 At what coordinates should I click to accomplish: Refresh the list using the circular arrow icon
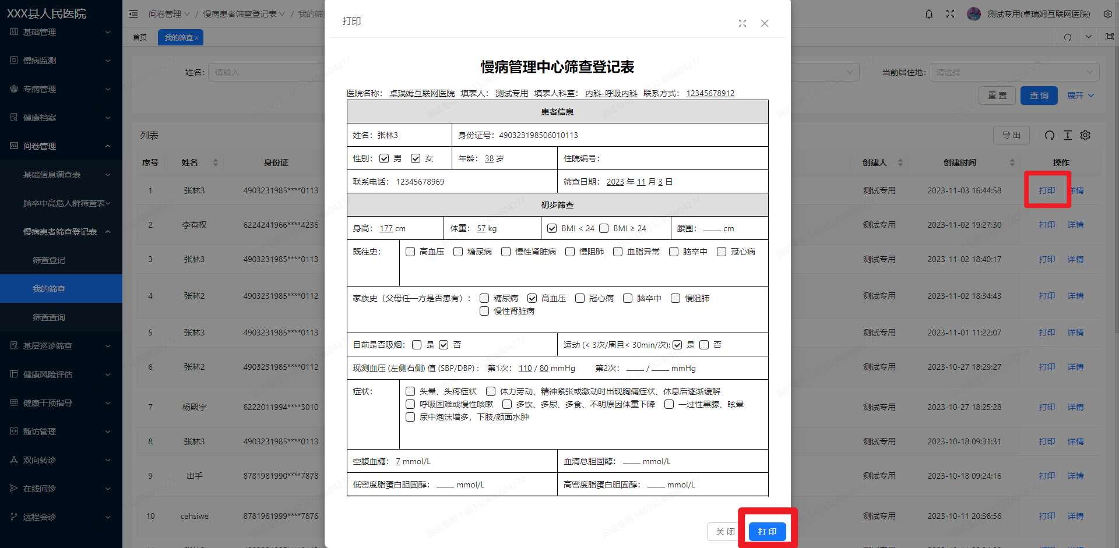tap(1050, 135)
